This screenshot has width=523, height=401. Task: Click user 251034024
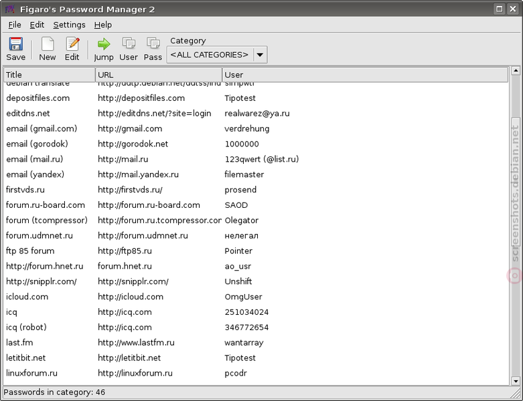246,312
